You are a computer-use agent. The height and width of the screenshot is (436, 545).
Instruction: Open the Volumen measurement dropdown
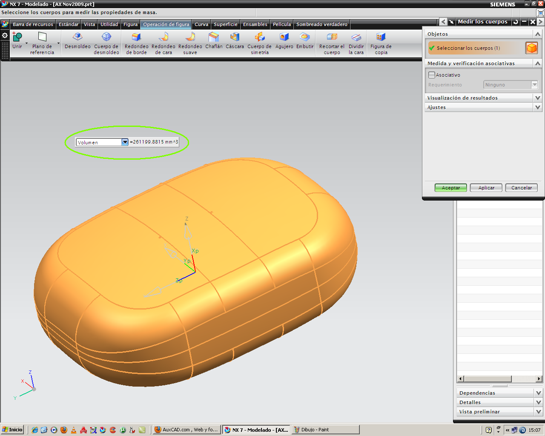tap(125, 142)
